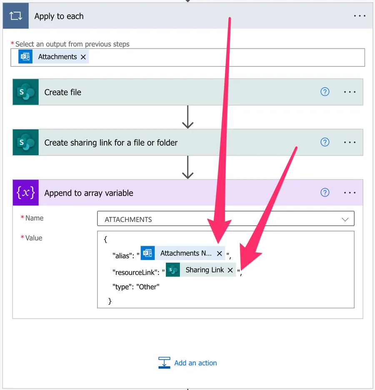Remove the Sharing Link token from Value
Image resolution: width=375 pixels, height=390 pixels.
pos(230,270)
